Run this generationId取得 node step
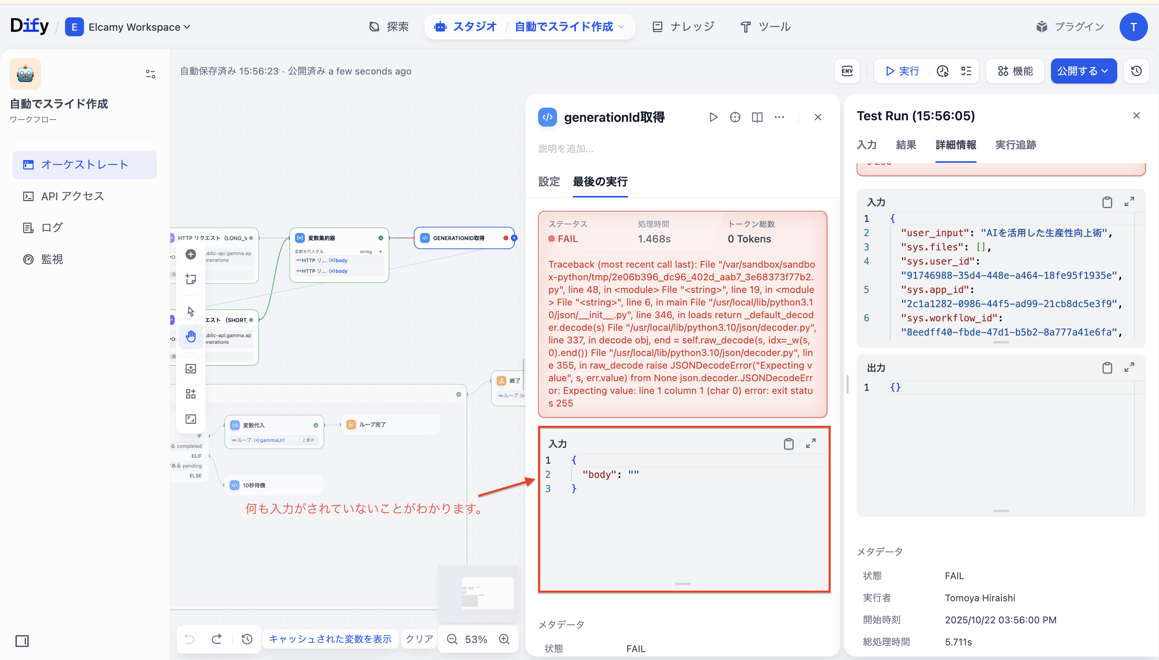Viewport: 1159px width, 660px height. tap(713, 117)
